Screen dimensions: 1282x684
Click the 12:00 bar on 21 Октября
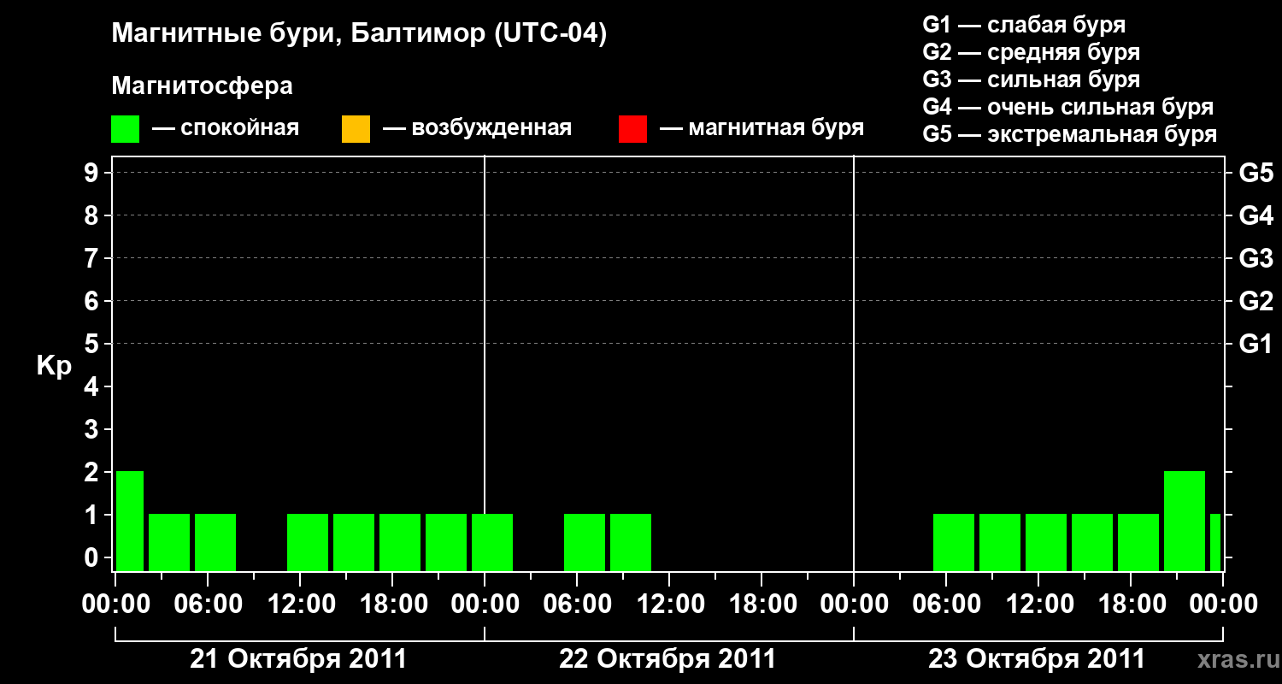[308, 542]
